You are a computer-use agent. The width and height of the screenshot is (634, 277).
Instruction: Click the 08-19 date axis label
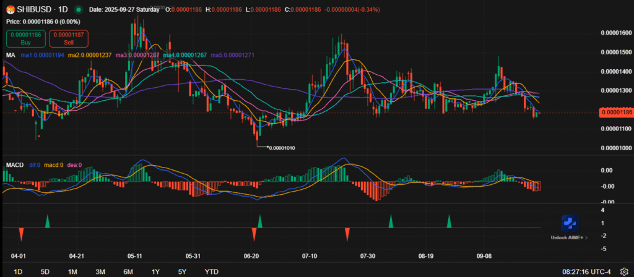point(426,256)
